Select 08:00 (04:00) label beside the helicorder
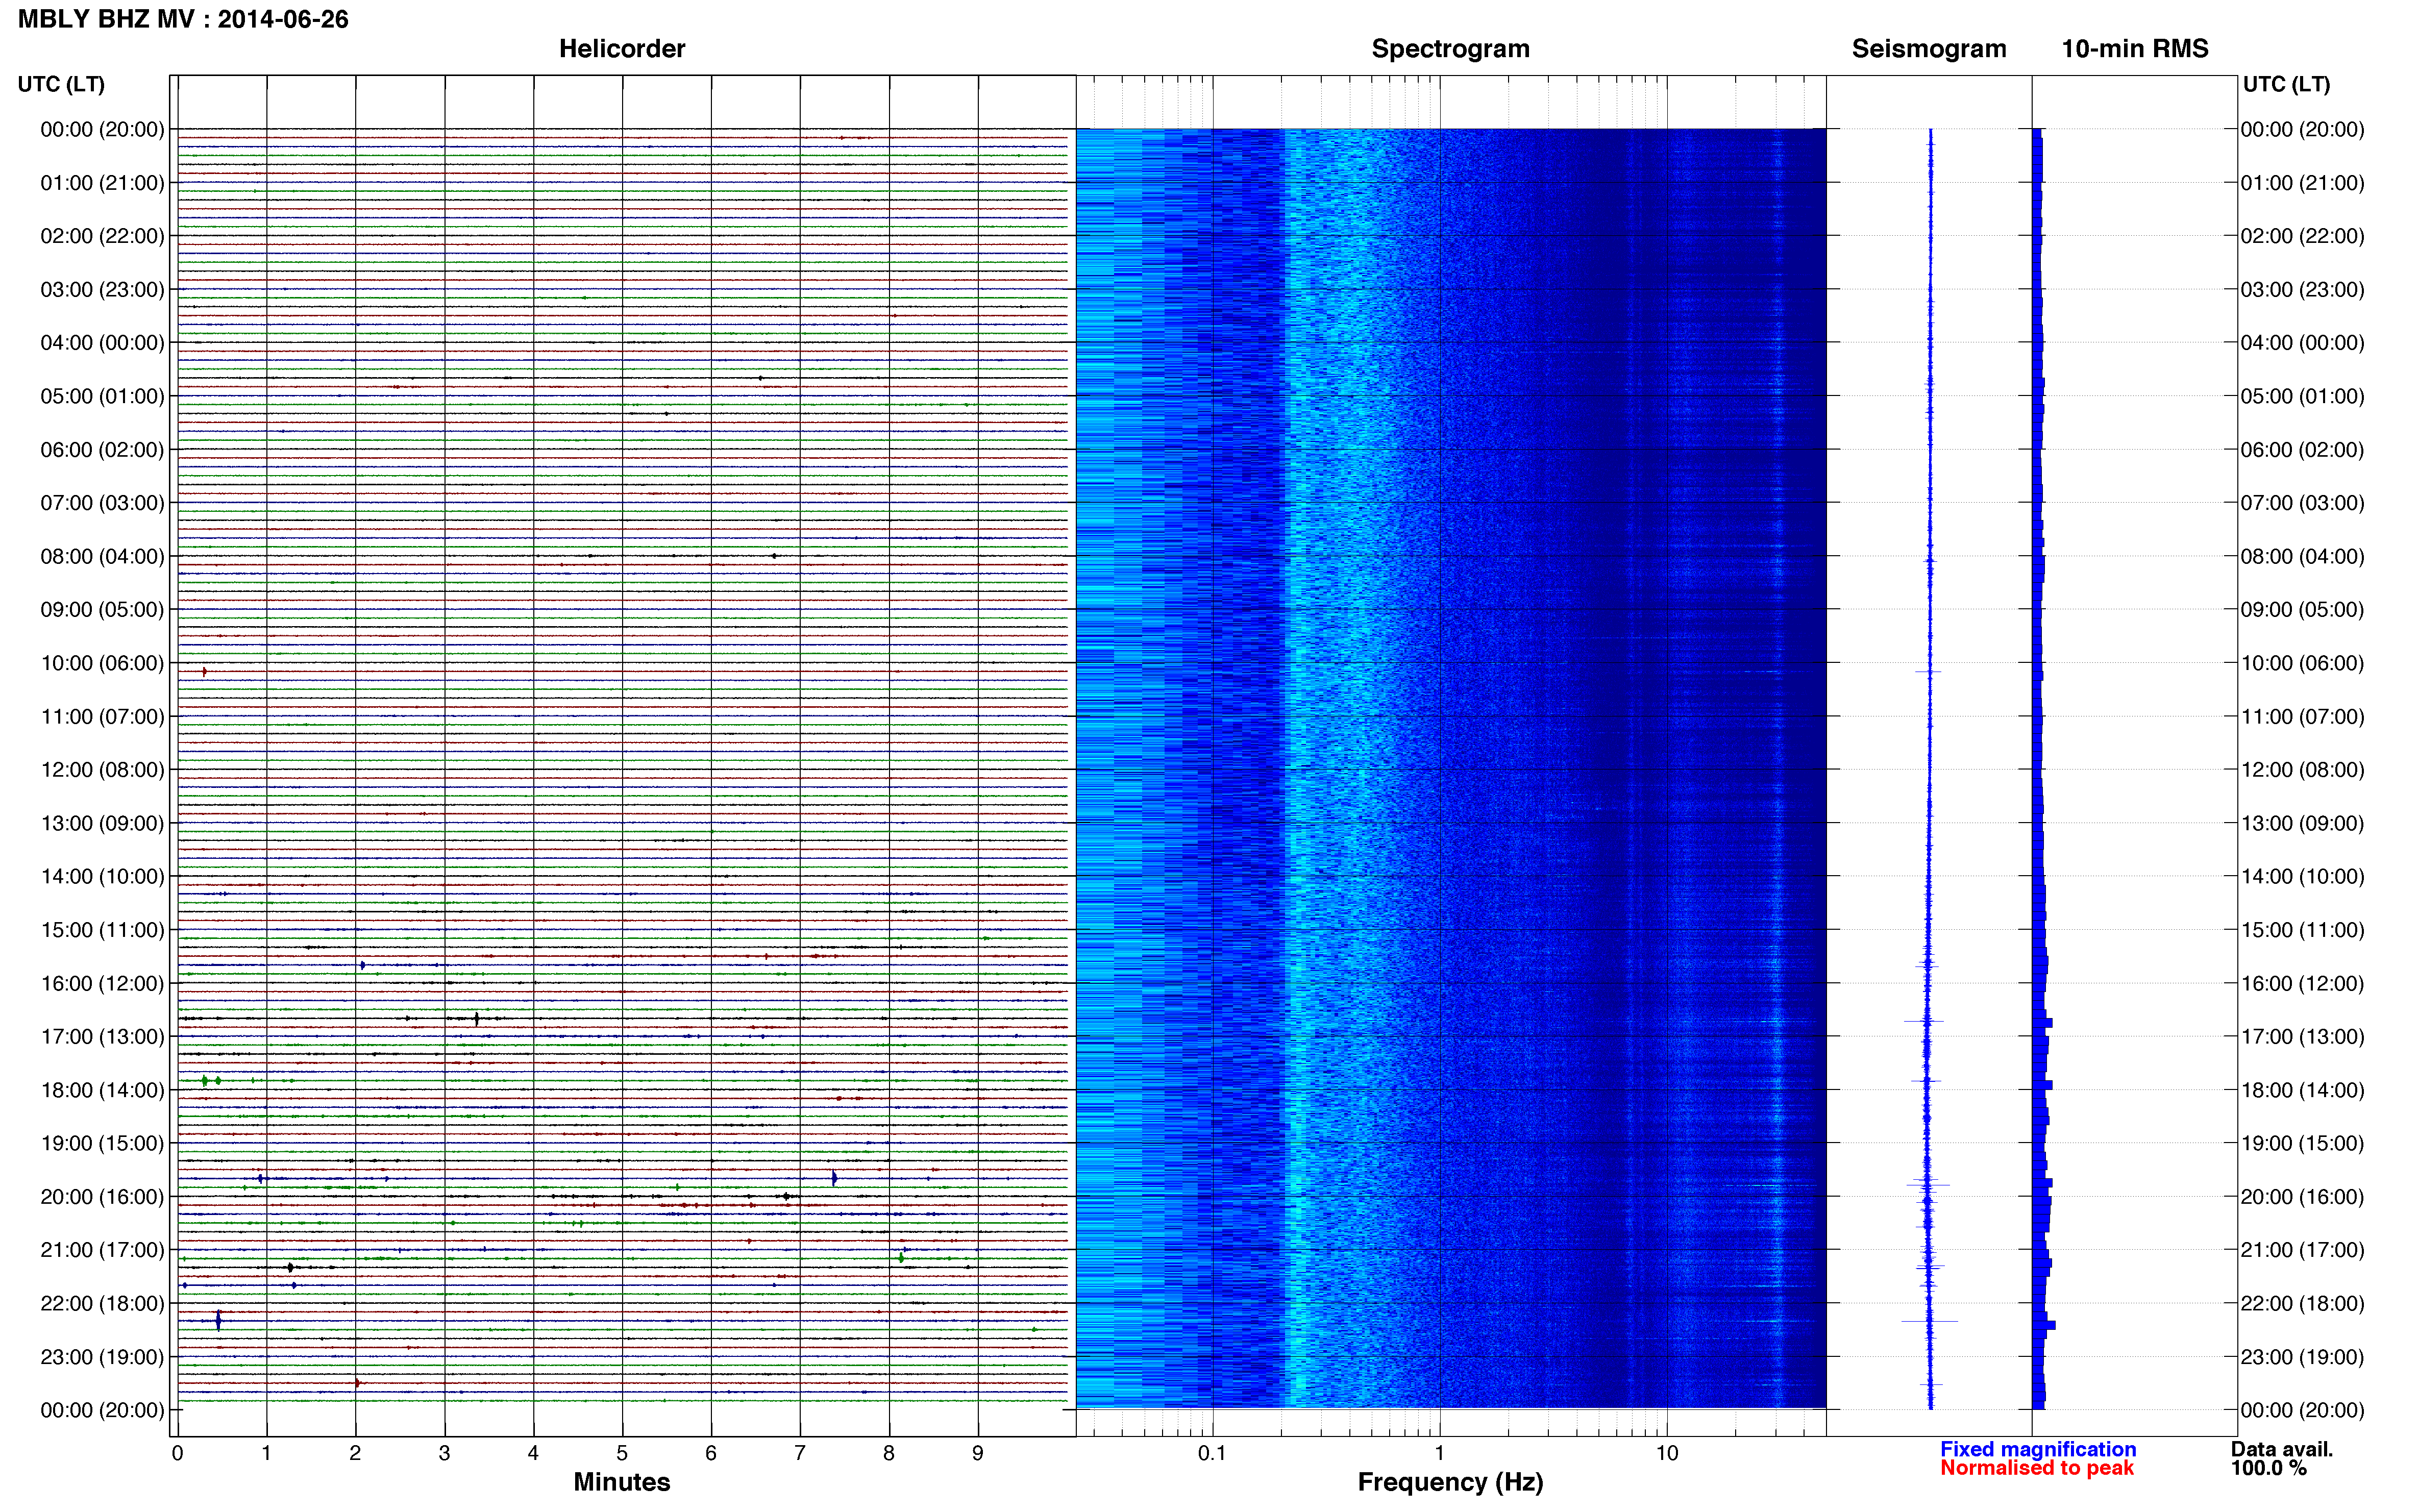Screen dimensions: 2419x1512 point(102,556)
